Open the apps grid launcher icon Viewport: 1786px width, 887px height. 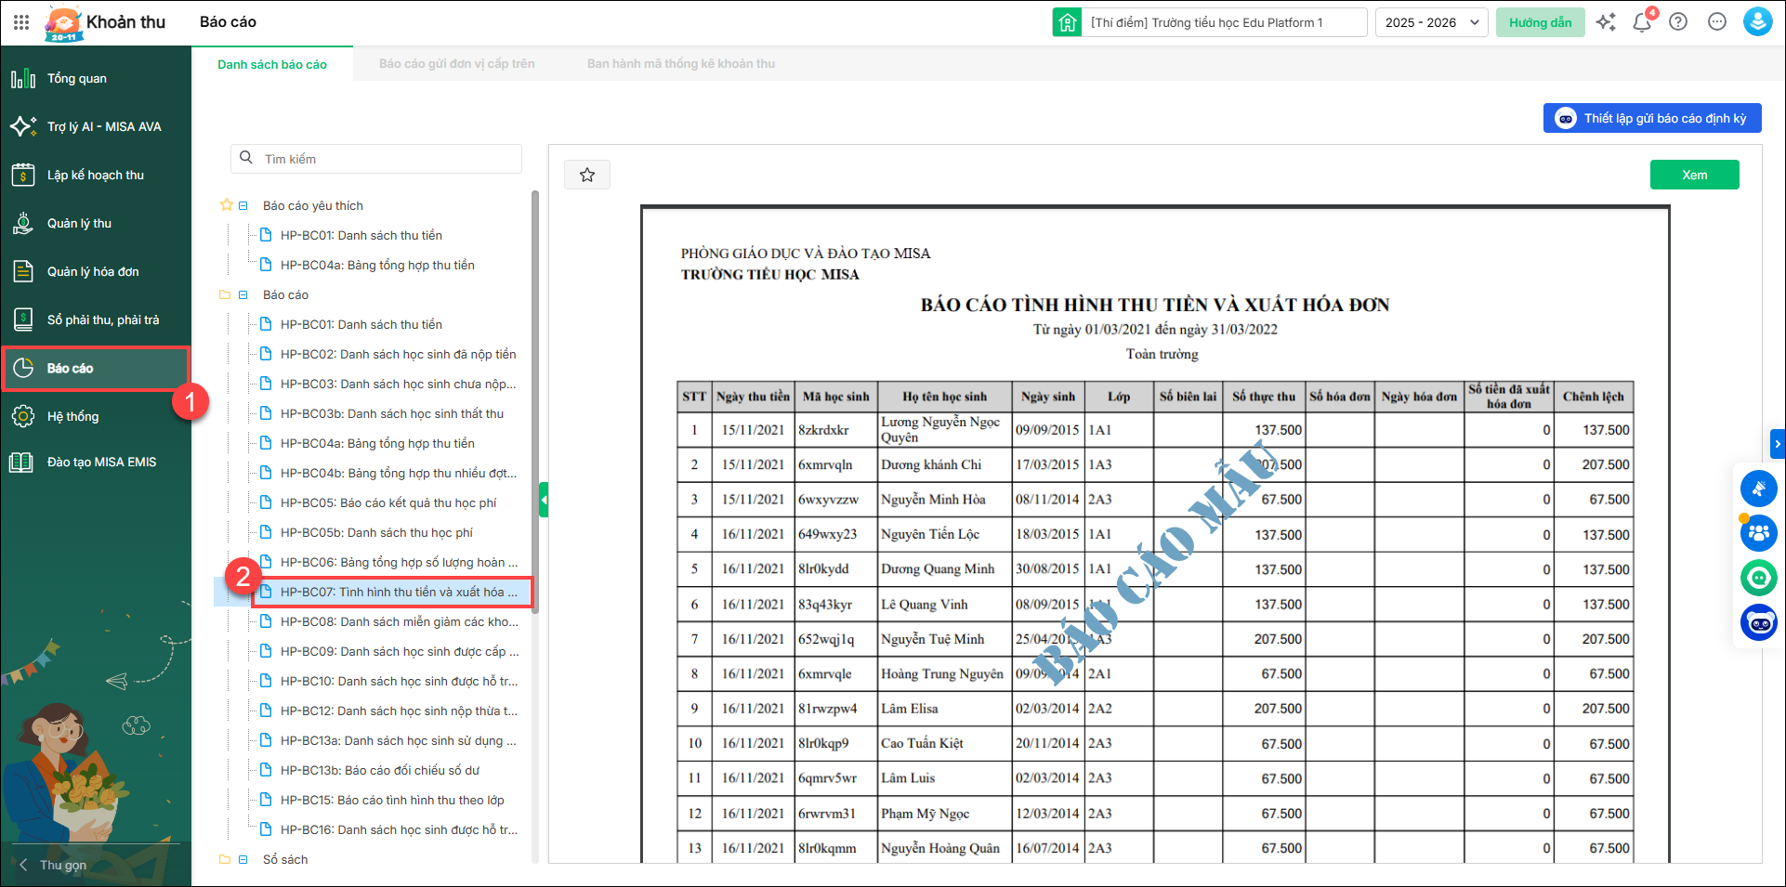pos(21,22)
